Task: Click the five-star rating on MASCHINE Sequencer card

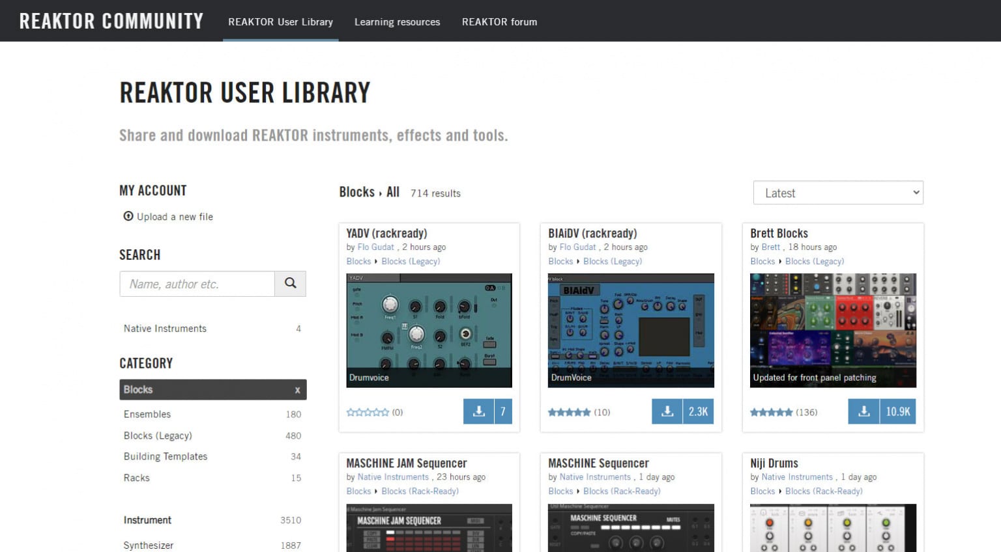Action: (x=569, y=550)
